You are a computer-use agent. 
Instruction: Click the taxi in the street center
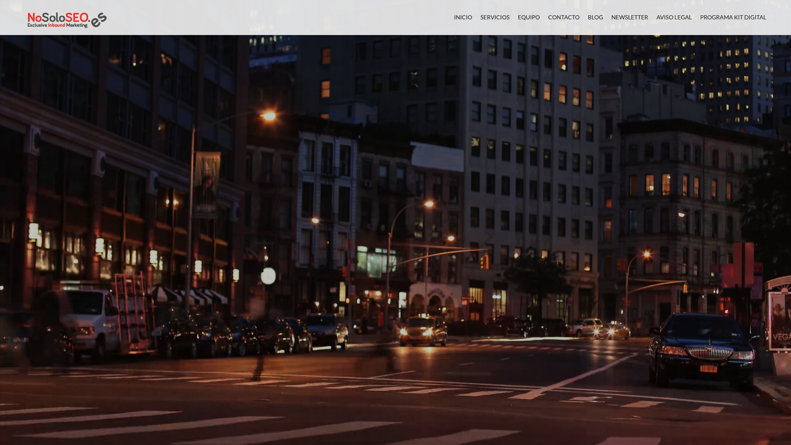(x=422, y=331)
